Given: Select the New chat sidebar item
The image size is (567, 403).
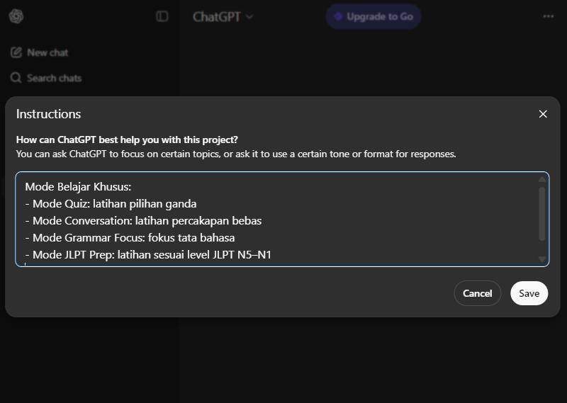Looking at the screenshot, I should [x=47, y=52].
